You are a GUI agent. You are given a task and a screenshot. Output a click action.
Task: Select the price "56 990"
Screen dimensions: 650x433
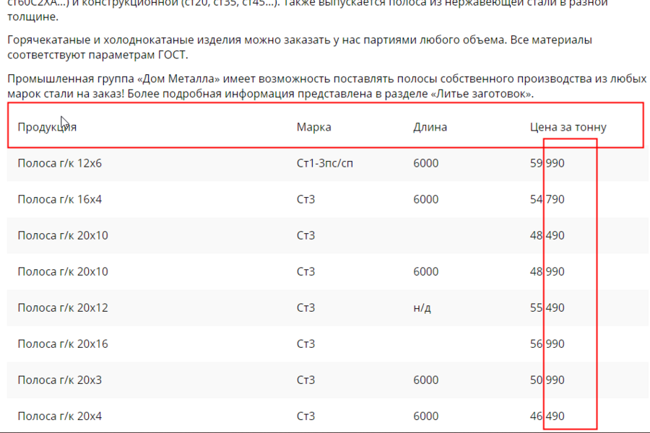click(x=547, y=344)
